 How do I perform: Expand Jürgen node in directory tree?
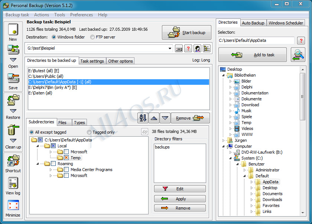tap(223, 140)
